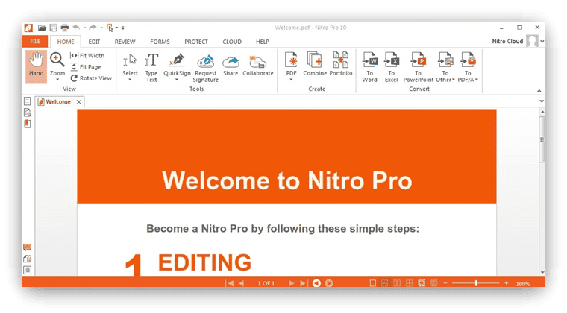Go to the first page
567x313 pixels.
click(230, 283)
